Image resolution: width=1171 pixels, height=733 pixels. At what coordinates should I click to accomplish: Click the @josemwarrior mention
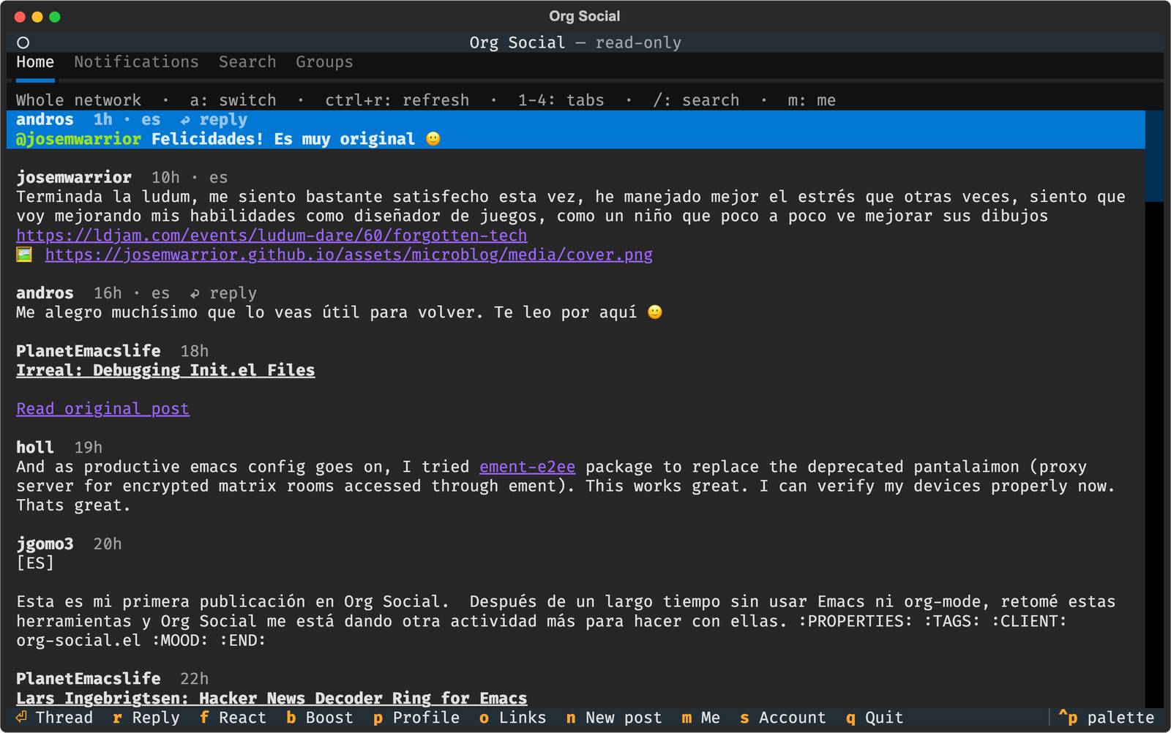(x=78, y=139)
